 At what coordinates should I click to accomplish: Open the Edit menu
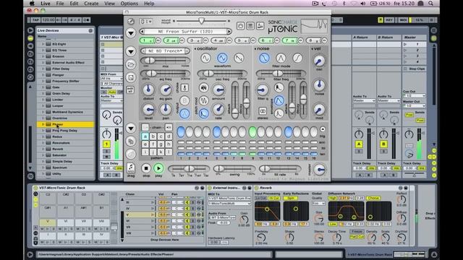[x=74, y=4]
